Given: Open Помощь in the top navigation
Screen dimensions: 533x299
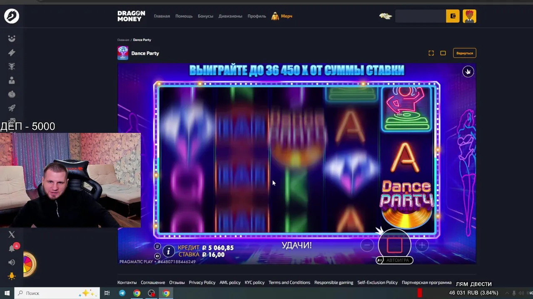Looking at the screenshot, I should 184,16.
